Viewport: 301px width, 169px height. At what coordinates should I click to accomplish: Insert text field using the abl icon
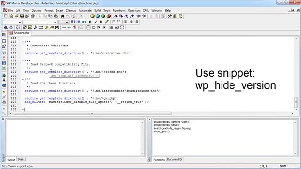click(117, 27)
